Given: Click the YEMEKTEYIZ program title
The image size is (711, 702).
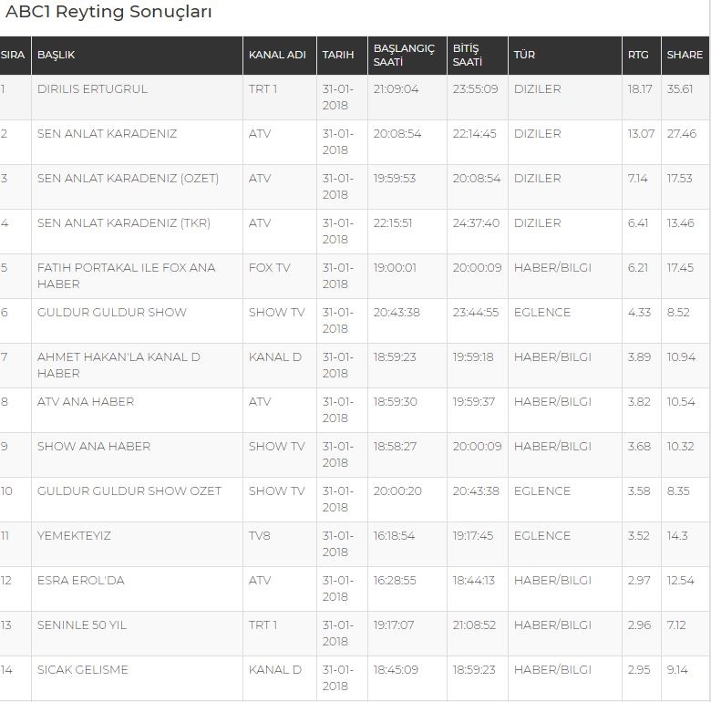Looking at the screenshot, I should (x=74, y=536).
